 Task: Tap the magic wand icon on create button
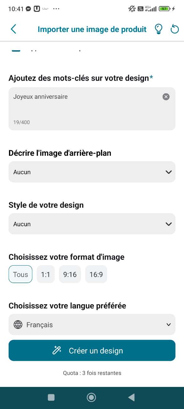(57, 350)
